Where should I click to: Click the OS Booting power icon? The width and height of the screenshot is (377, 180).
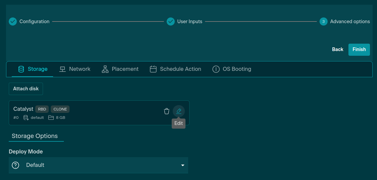pyautogui.click(x=216, y=69)
